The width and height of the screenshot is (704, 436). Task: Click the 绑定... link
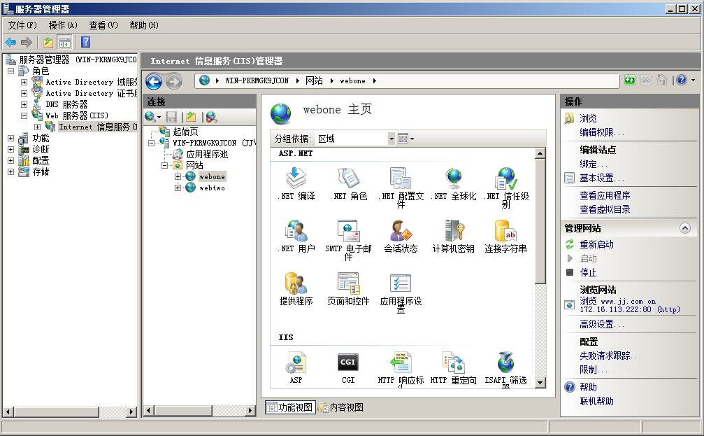(x=593, y=164)
